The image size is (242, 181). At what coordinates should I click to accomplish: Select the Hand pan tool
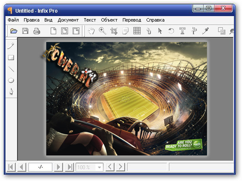click(91, 31)
